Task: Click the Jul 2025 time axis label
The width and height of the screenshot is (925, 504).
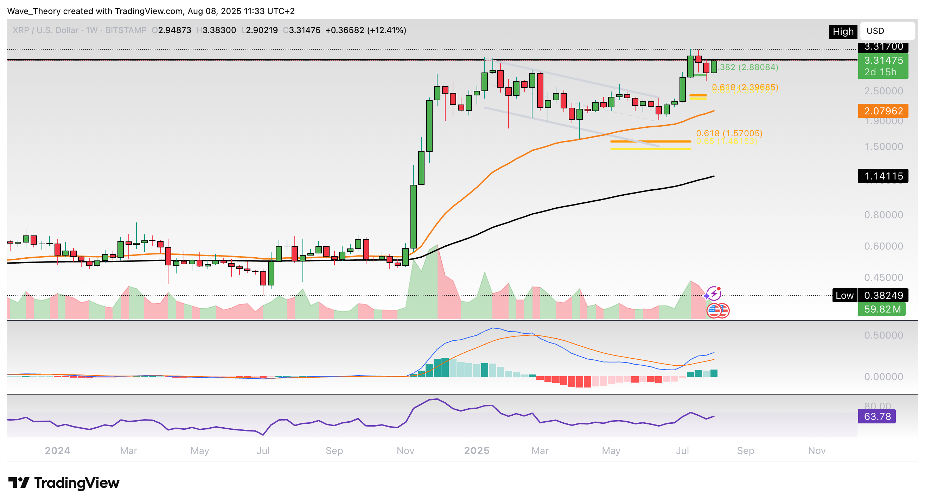Action: (x=682, y=451)
